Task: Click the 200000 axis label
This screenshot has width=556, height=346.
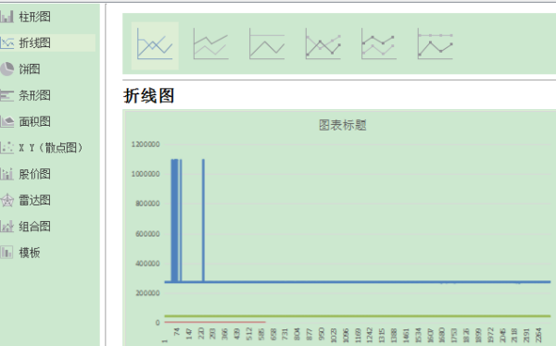Action: coord(147,293)
